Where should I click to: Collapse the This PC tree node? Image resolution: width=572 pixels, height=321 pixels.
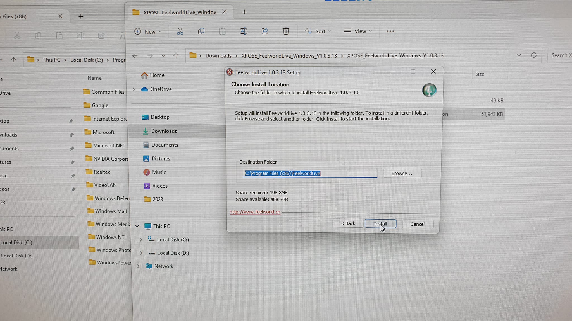click(x=137, y=226)
